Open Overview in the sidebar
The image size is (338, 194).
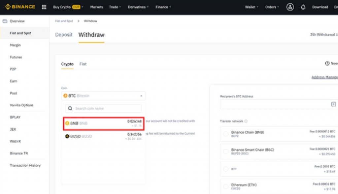tap(17, 21)
